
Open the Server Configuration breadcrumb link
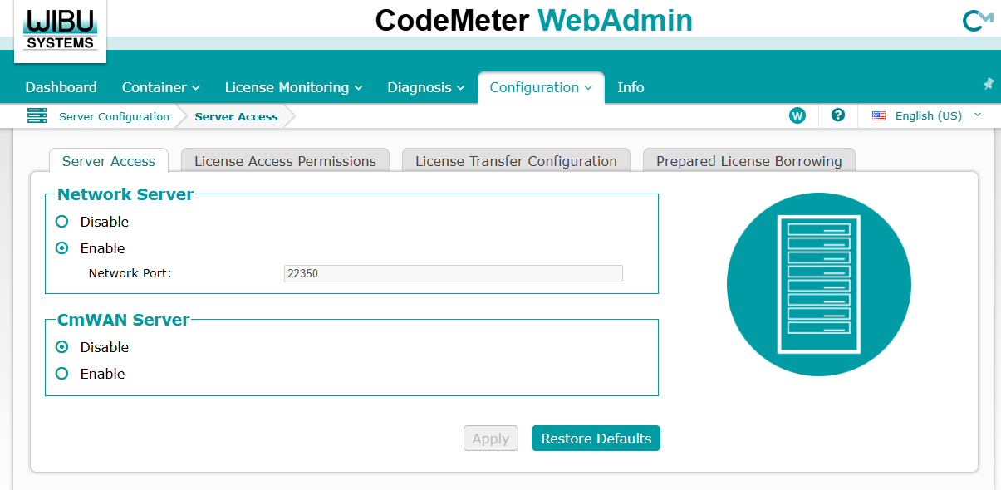click(x=114, y=116)
